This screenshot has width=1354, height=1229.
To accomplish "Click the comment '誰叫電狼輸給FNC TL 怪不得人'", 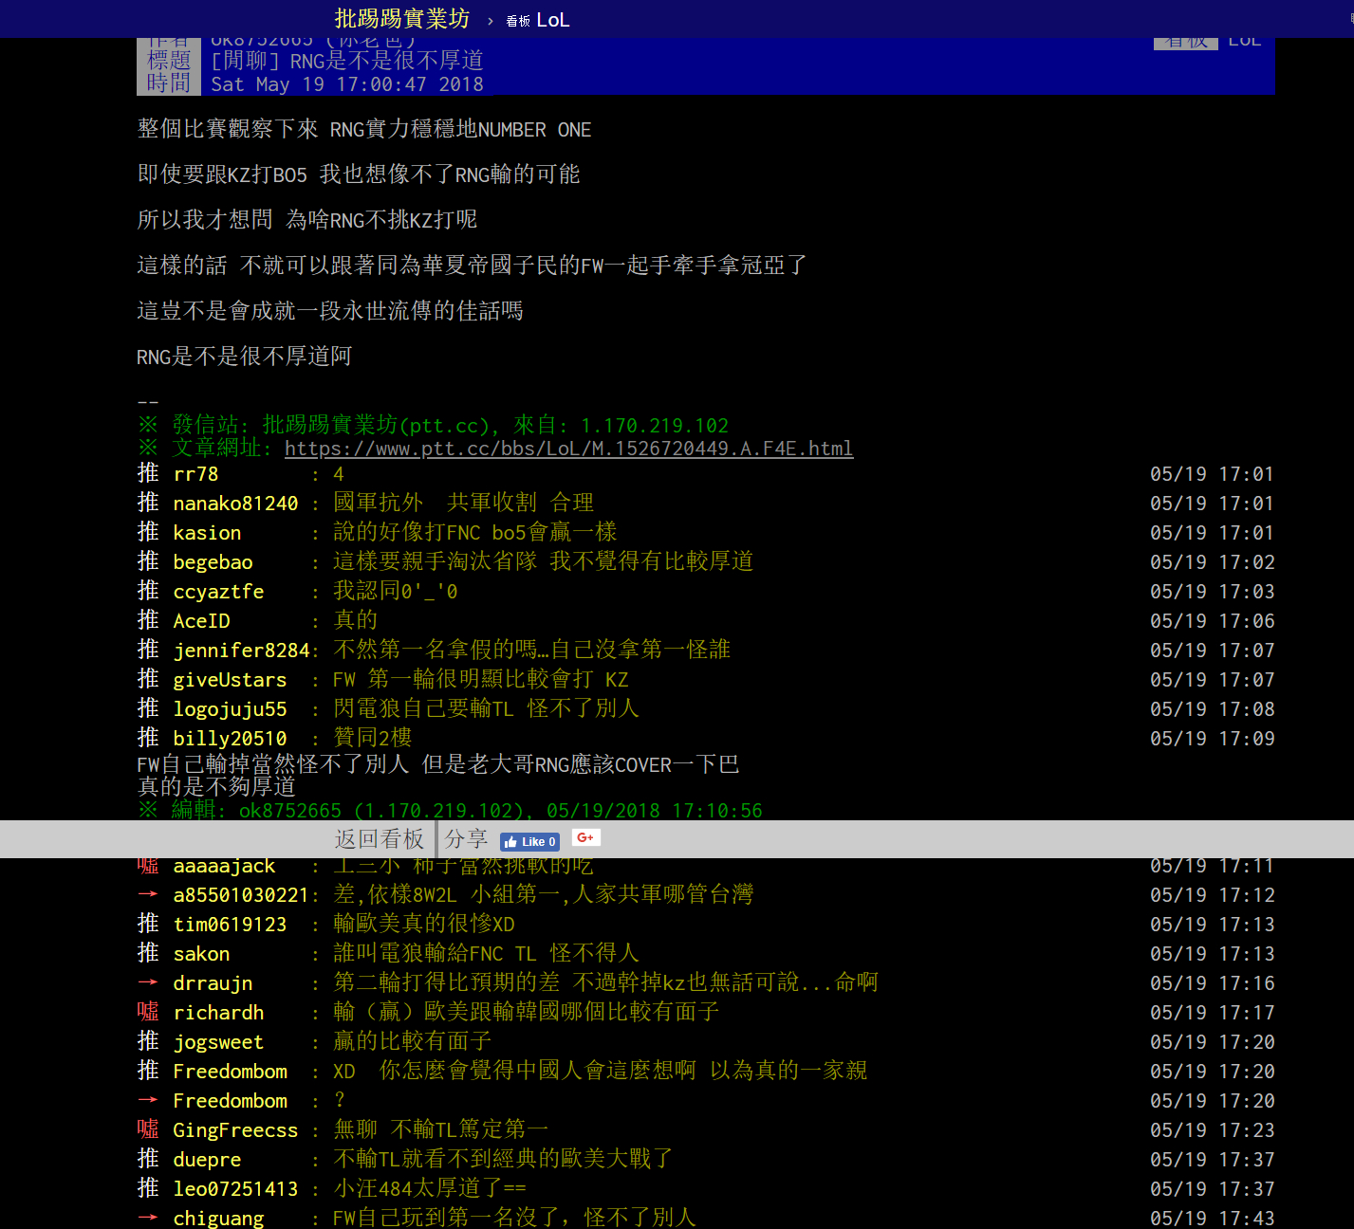I will (x=487, y=954).
